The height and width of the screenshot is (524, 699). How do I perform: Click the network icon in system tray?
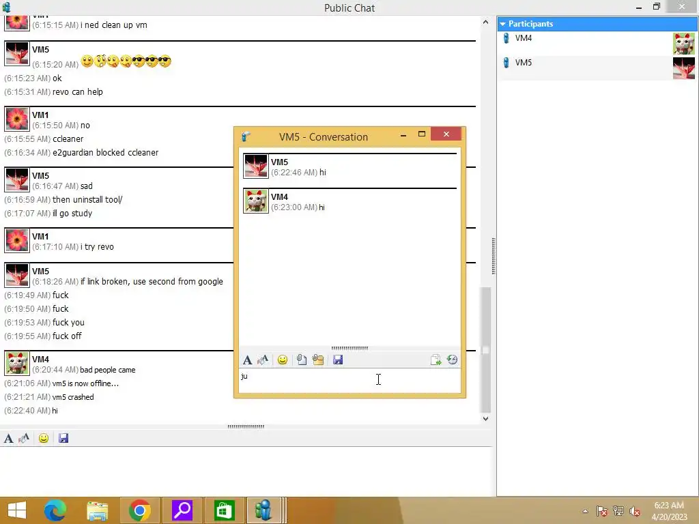click(x=618, y=511)
